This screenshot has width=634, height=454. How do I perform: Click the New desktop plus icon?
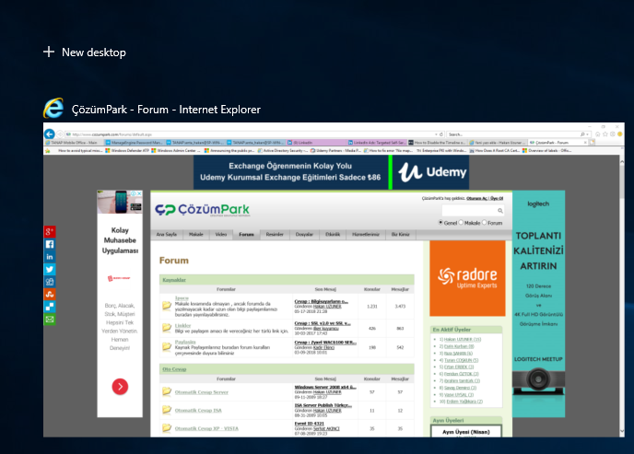pos(49,52)
